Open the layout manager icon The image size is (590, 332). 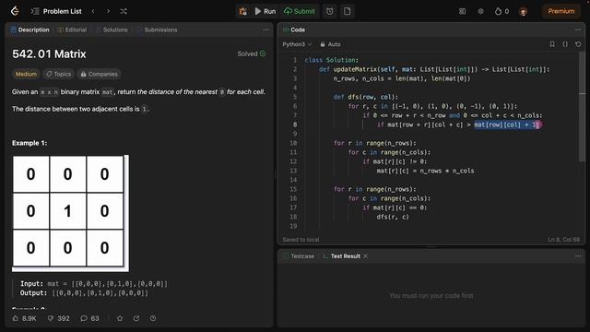coord(462,11)
